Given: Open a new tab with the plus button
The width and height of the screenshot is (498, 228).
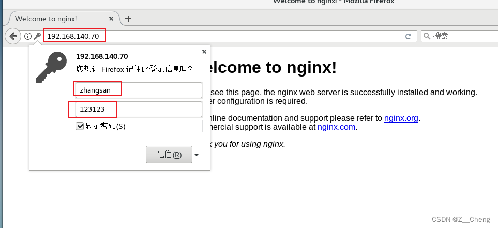Looking at the screenshot, I should coord(128,19).
